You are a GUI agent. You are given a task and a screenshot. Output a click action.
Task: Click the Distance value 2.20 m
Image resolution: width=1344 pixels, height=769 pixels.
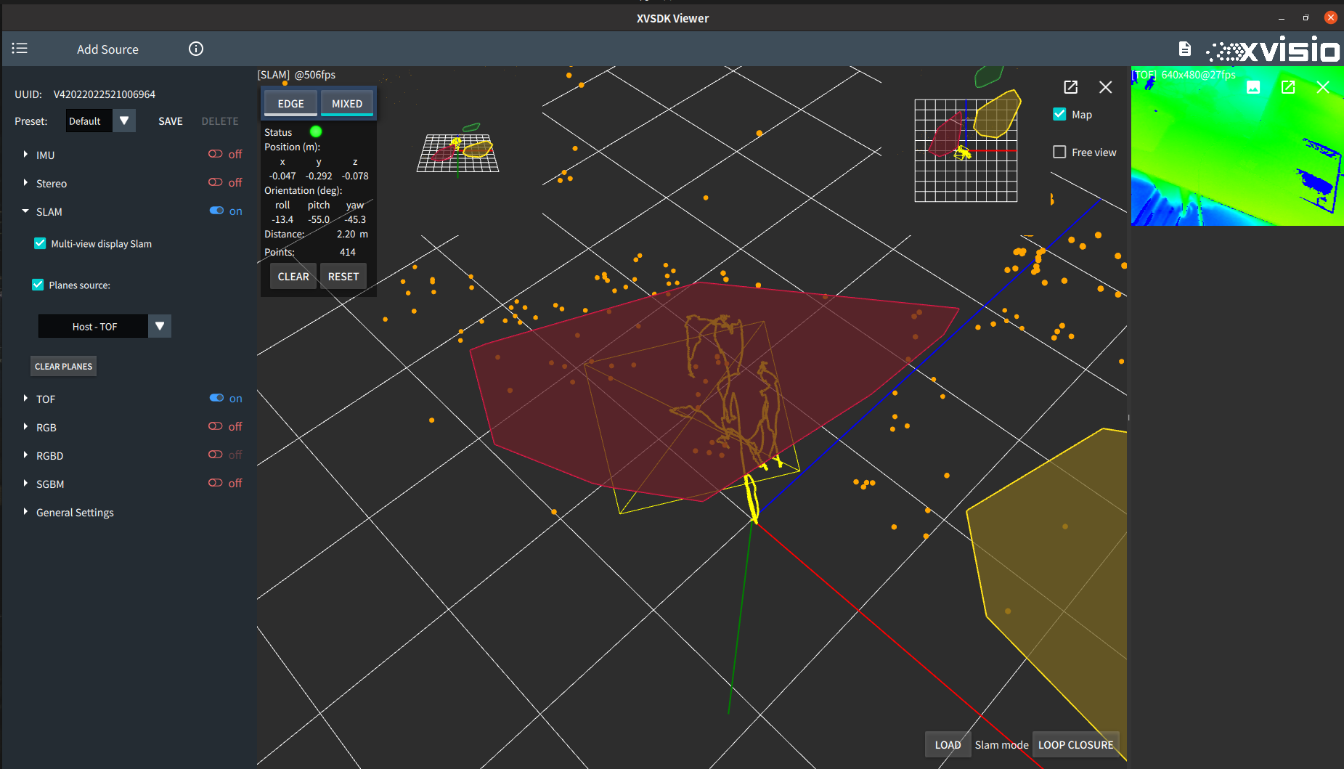tap(352, 234)
